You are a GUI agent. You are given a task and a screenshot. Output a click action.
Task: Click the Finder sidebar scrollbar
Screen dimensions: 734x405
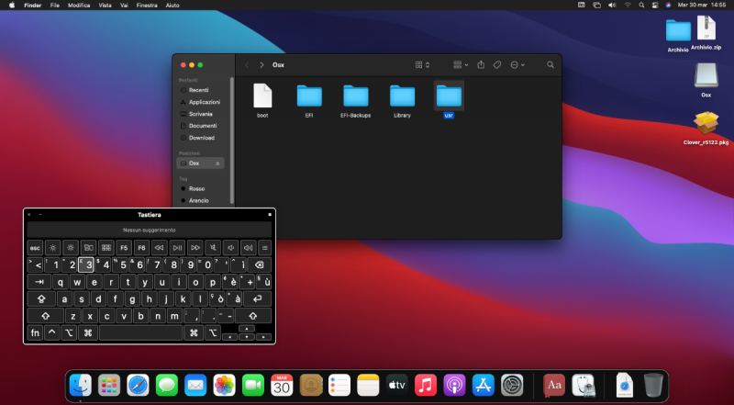tap(232, 141)
